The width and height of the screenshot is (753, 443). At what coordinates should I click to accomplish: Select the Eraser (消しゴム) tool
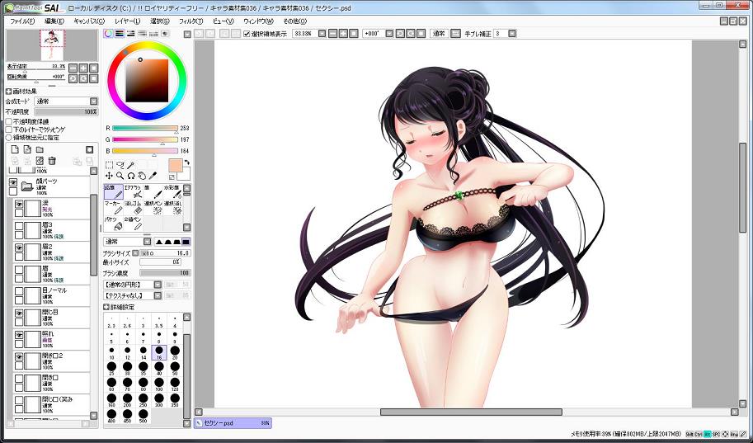pos(134,207)
